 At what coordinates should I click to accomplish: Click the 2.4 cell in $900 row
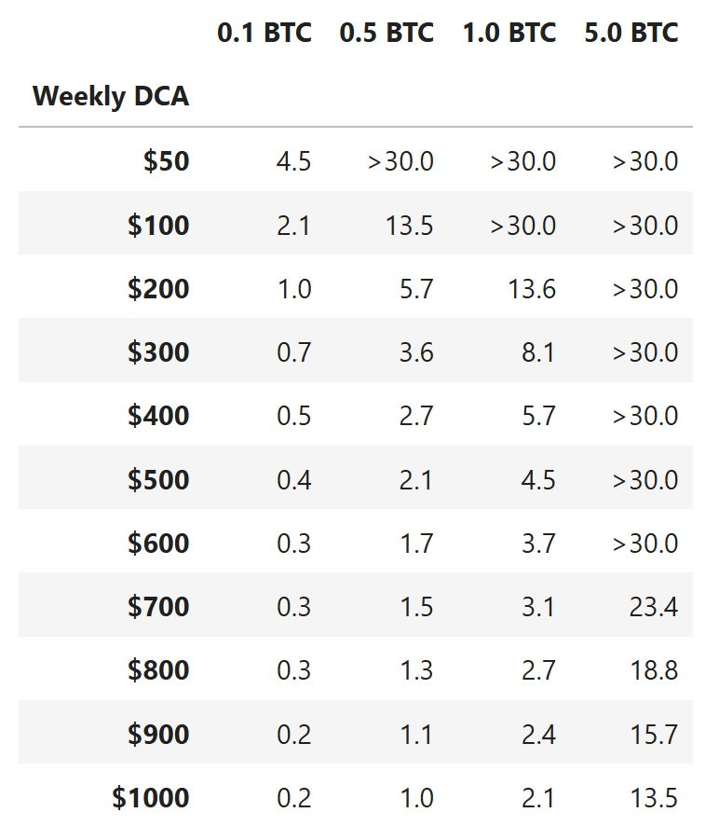pos(538,734)
